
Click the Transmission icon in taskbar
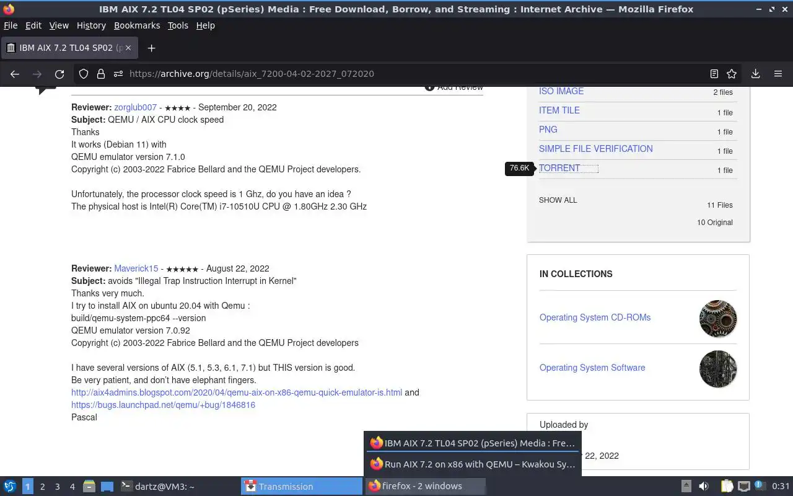(250, 486)
